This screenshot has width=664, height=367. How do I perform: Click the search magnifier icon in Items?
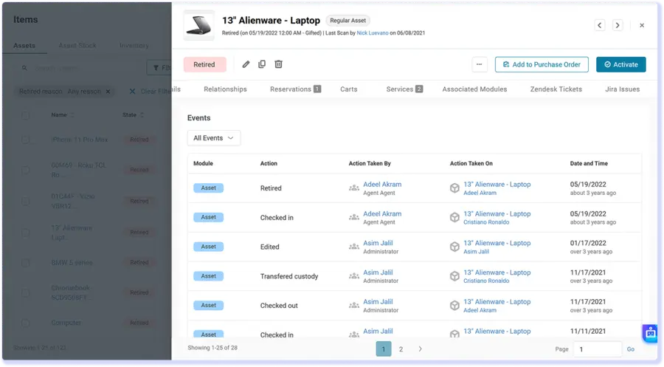point(24,68)
